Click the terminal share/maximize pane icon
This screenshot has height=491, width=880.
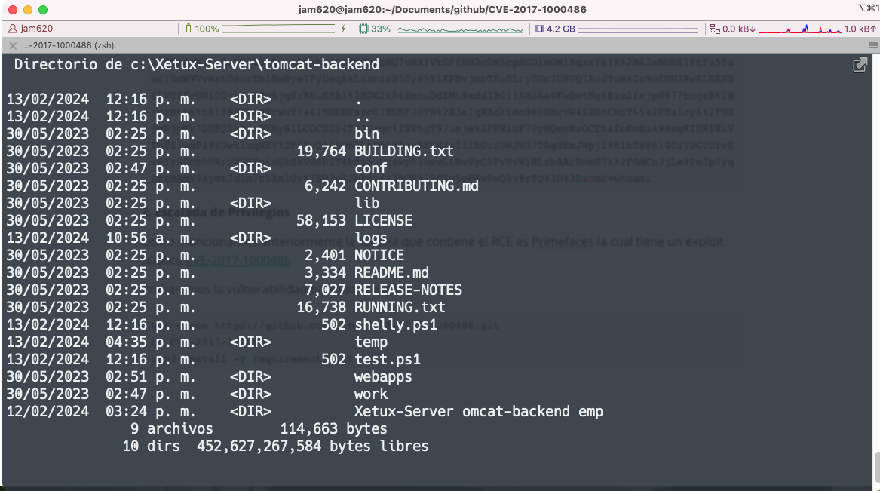point(860,65)
